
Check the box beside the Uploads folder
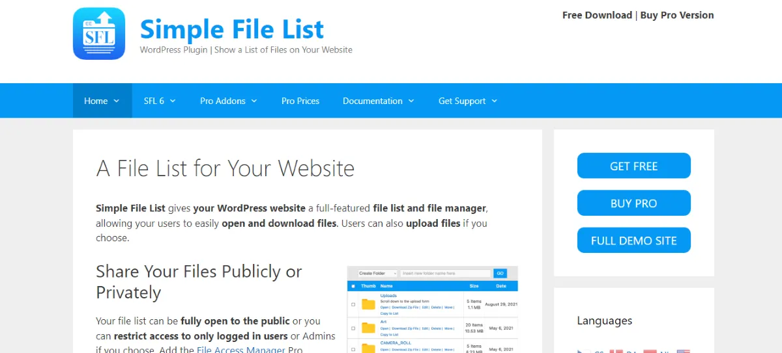click(353, 304)
